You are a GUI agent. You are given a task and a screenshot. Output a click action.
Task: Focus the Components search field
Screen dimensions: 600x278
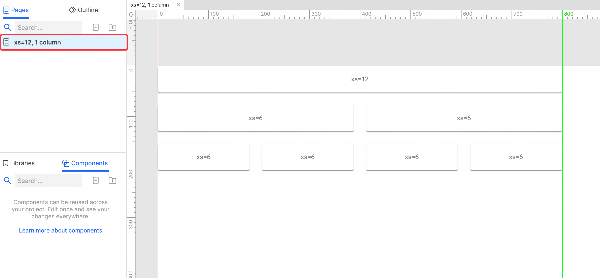(49, 180)
